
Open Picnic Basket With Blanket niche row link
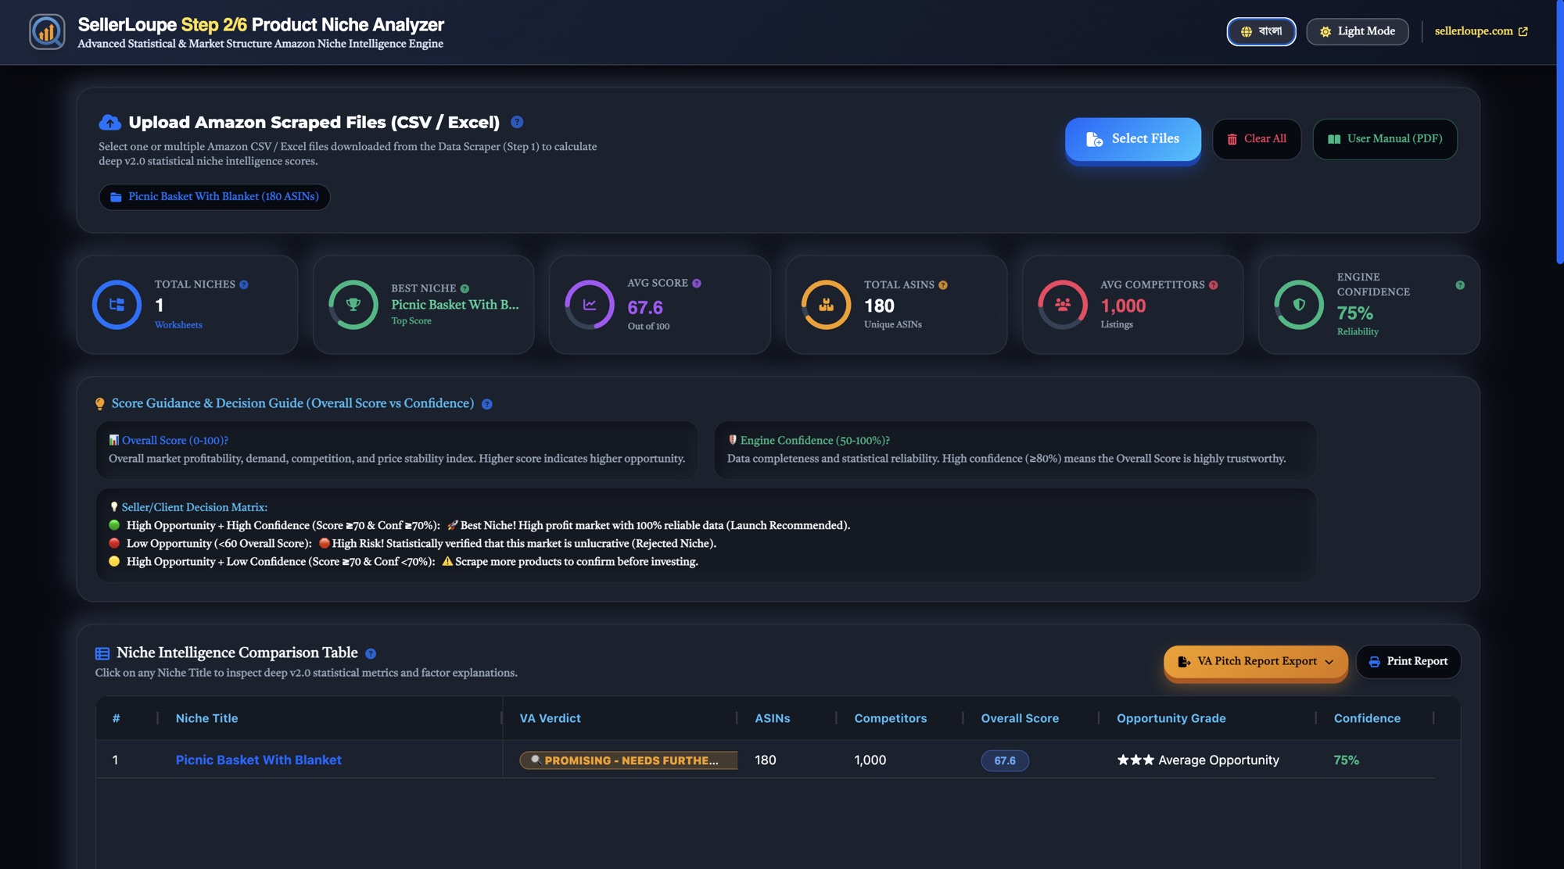tap(259, 760)
